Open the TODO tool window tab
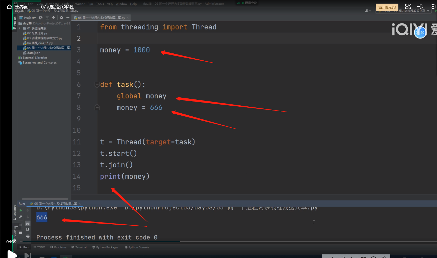Viewport: 437px width, 258px height. coord(39,247)
